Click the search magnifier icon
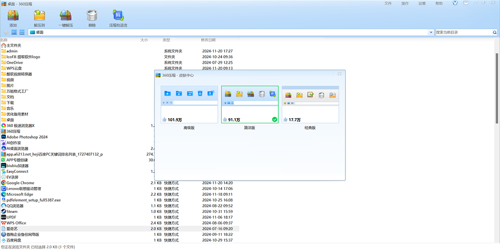 tap(495, 32)
